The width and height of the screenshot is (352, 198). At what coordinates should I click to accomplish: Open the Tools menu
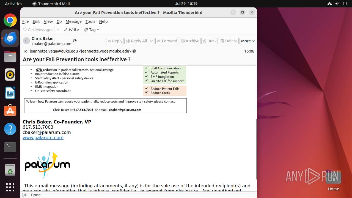coord(90,21)
